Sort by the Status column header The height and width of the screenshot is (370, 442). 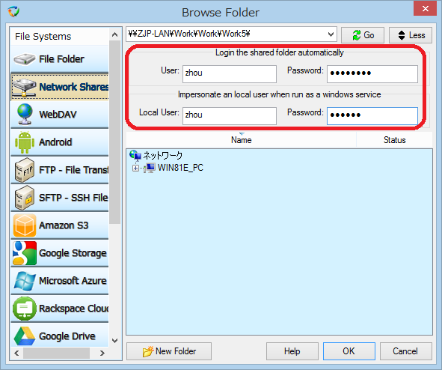click(x=394, y=140)
